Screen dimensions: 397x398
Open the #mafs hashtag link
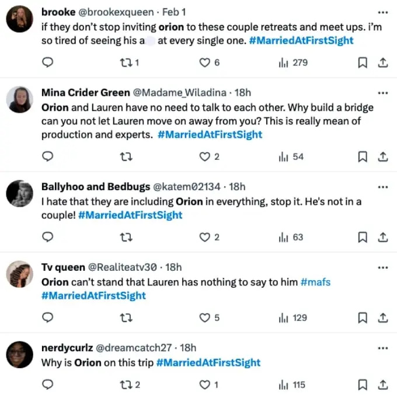315,282
